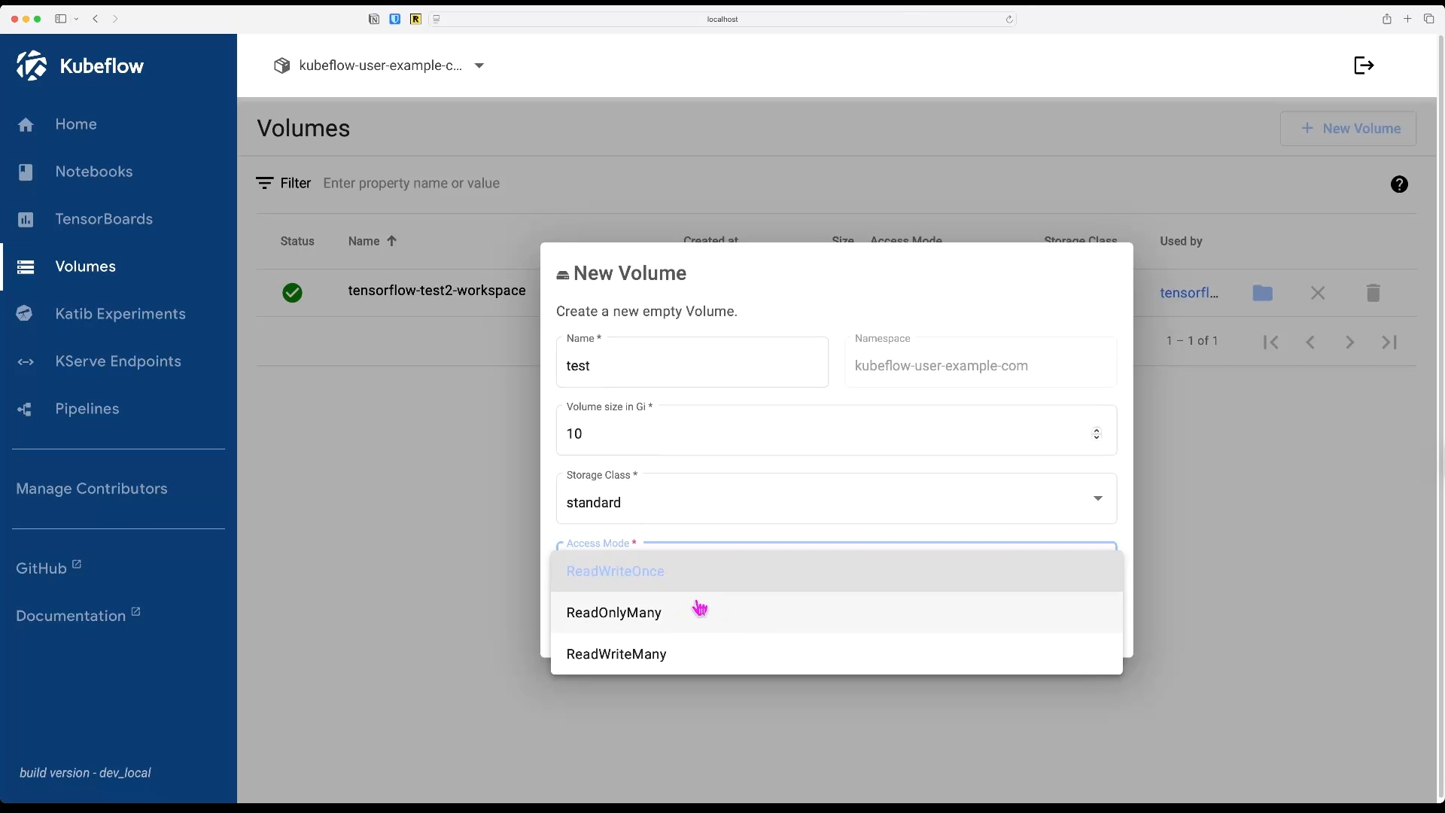Select the ReadOnlyMany access mode
The height and width of the screenshot is (813, 1445).
(x=614, y=613)
